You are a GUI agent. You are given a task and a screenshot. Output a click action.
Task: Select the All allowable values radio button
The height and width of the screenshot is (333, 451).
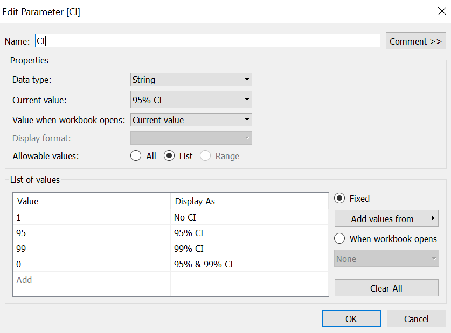136,156
